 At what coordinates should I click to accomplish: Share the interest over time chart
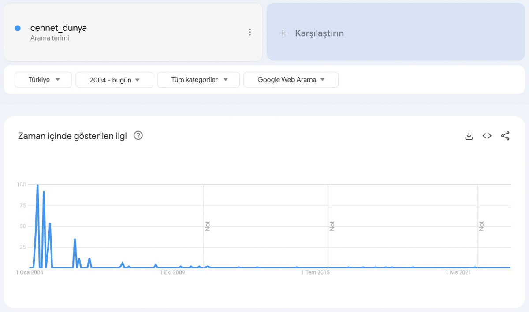(505, 136)
